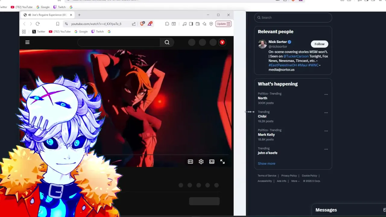386x217 pixels.
Task: Open more options for North trend
Action: pyautogui.click(x=326, y=94)
